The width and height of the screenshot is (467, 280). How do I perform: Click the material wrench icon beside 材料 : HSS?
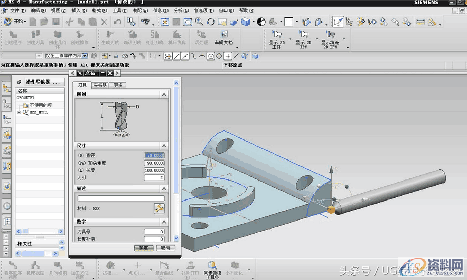[159, 208]
